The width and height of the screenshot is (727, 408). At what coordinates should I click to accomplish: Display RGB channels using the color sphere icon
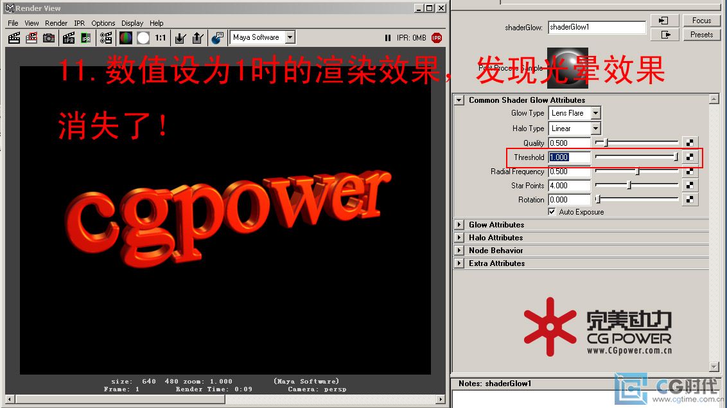click(126, 38)
